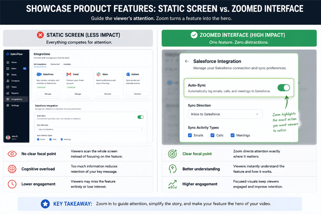This screenshot has height=214, width=321.
Task: Click the chart icon beside Higher engagement
Action: [173, 184]
